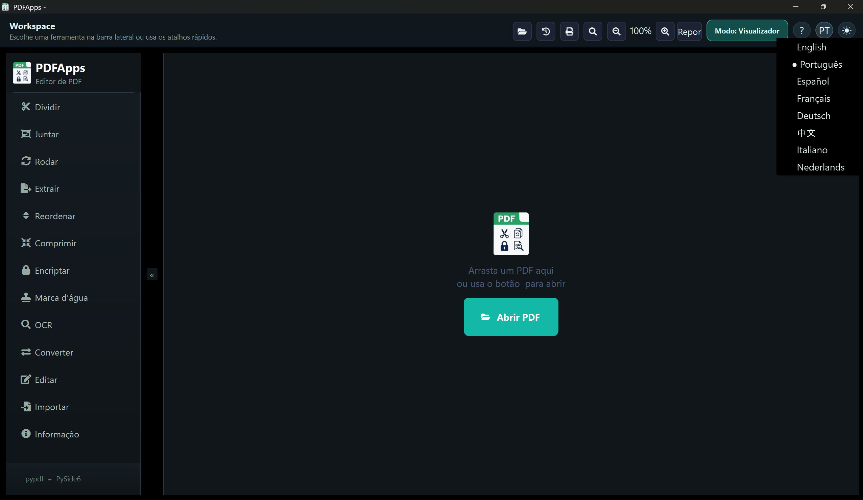This screenshot has height=500, width=863.
Task: Open the Reordenar reorder tool
Action: pyautogui.click(x=73, y=216)
